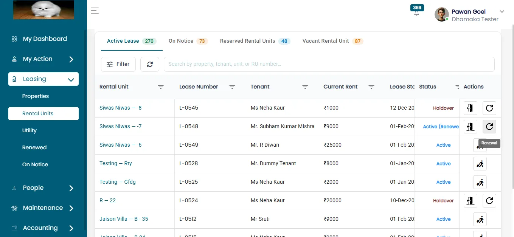Expand the Maintenance menu chevron
The height and width of the screenshot is (237, 514).
[71, 208]
